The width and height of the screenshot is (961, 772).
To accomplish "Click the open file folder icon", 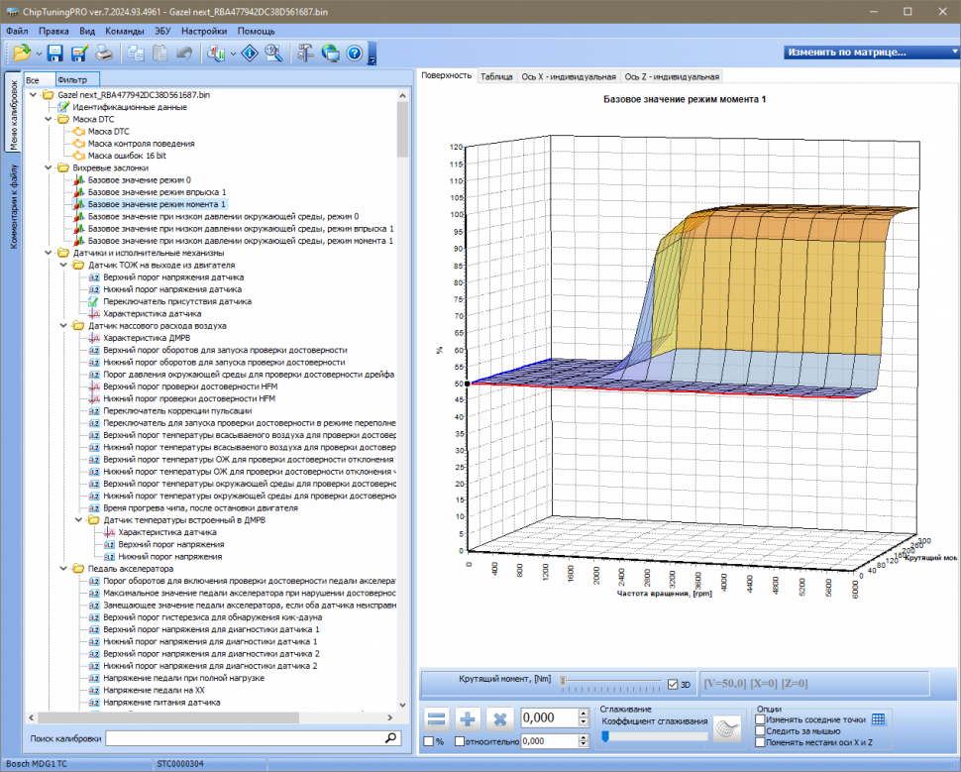I will pyautogui.click(x=21, y=53).
